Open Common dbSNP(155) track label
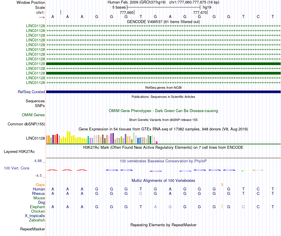The width and height of the screenshot is (281, 236). point(26,124)
